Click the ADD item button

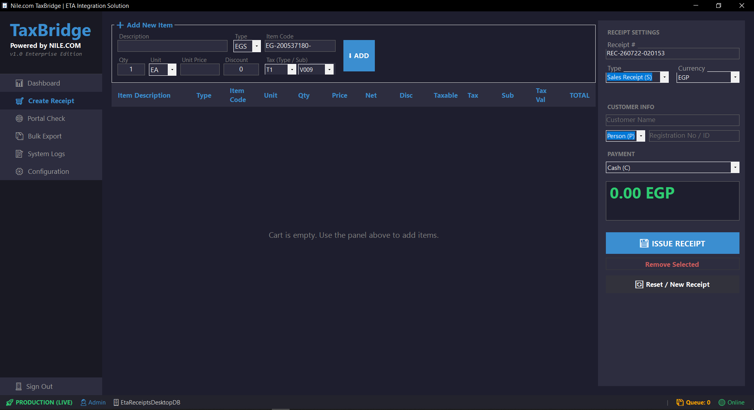359,56
